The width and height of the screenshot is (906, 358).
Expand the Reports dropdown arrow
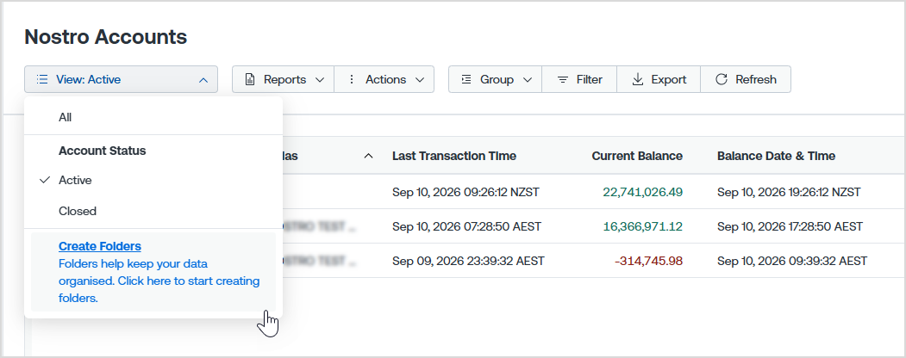pos(320,80)
